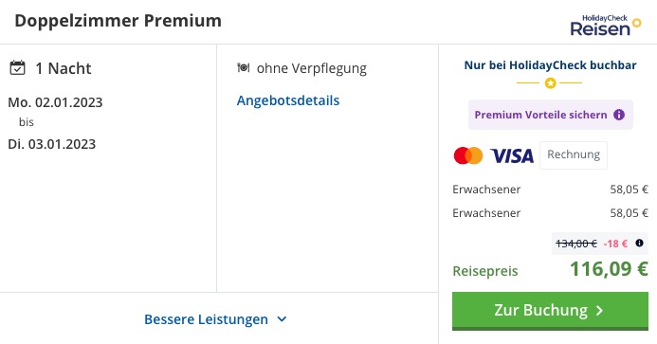Click the strikethrough price 134,00 €
Screen dimensions: 657x344
[x=576, y=243]
